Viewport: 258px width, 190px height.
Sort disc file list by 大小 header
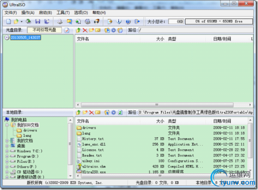point(160,39)
